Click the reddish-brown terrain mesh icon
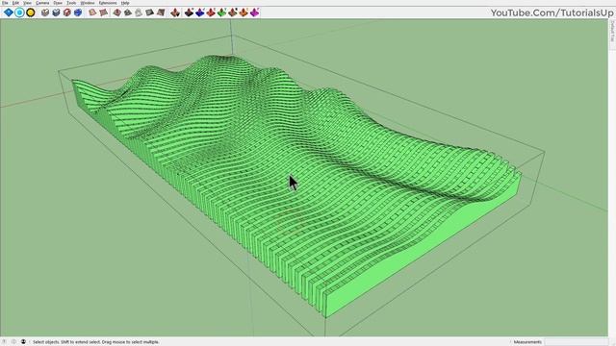This screenshot has height=346, width=616. pyautogui.click(x=117, y=12)
